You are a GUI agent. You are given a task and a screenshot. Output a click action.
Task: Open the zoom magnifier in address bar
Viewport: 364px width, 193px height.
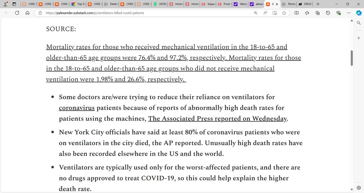click(x=255, y=13)
